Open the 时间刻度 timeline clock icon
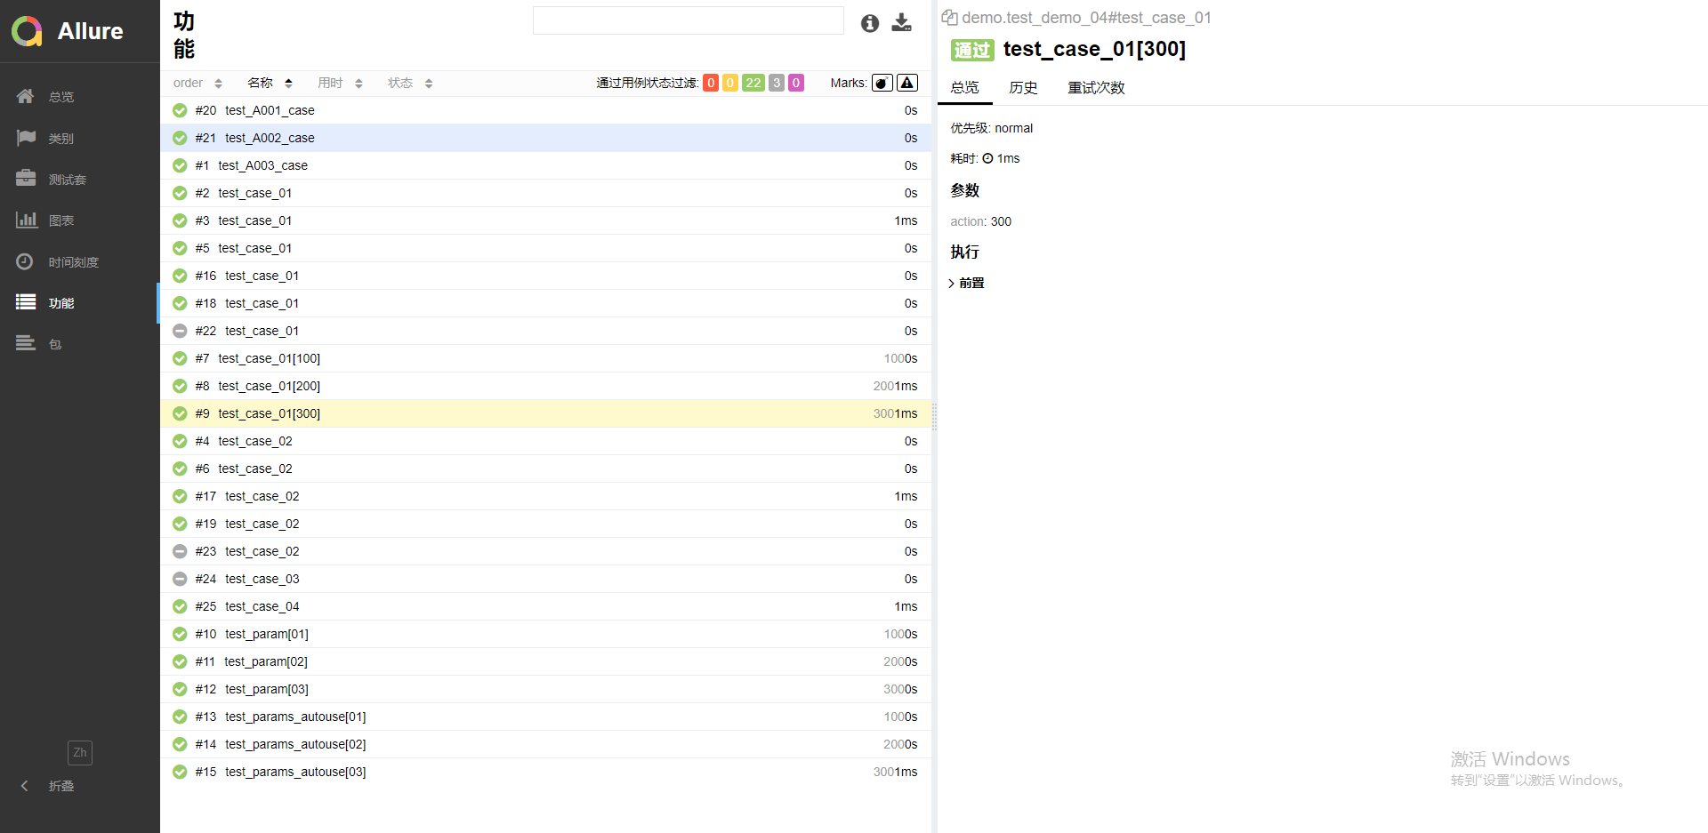This screenshot has width=1708, height=833. coord(25,261)
